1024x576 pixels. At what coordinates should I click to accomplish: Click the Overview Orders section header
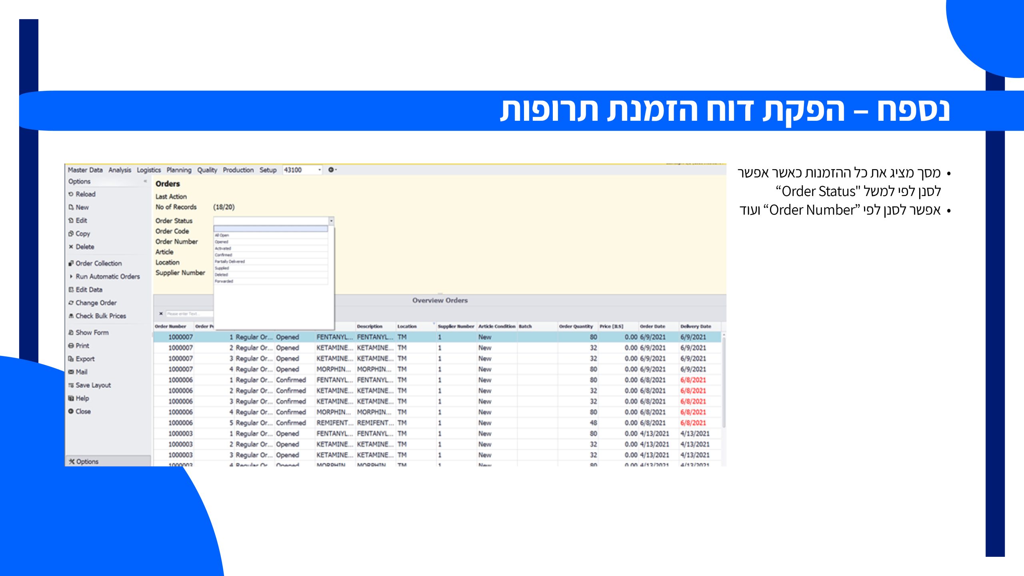point(440,300)
